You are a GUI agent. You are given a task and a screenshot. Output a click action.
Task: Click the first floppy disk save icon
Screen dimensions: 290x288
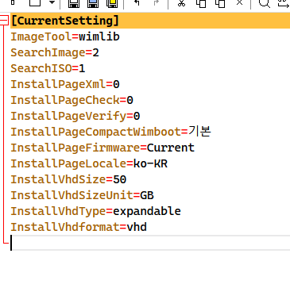74,3
